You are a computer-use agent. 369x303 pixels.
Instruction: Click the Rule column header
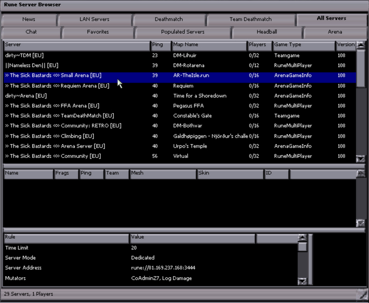pyautogui.click(x=66, y=238)
